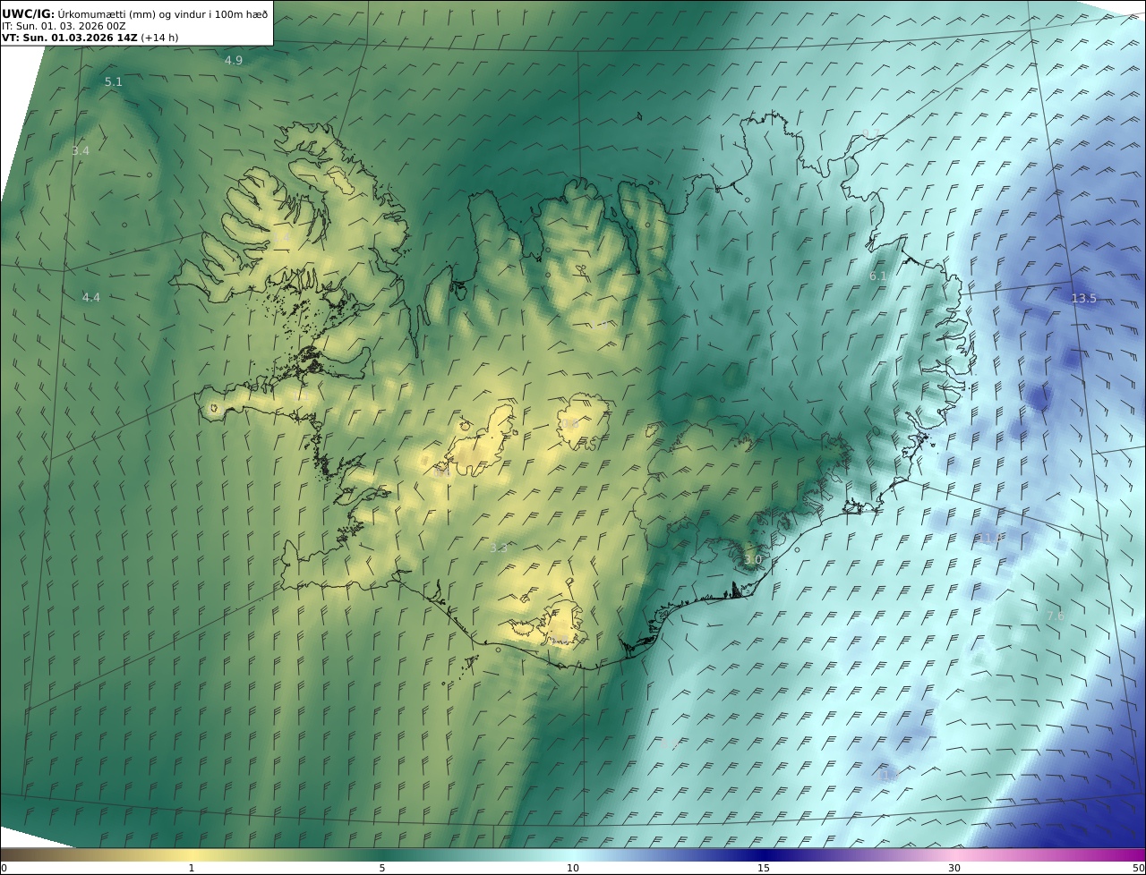Screen dimensions: 1146x875
Task: Click the 6.1 value label in east Iceland
Action: coord(878,276)
